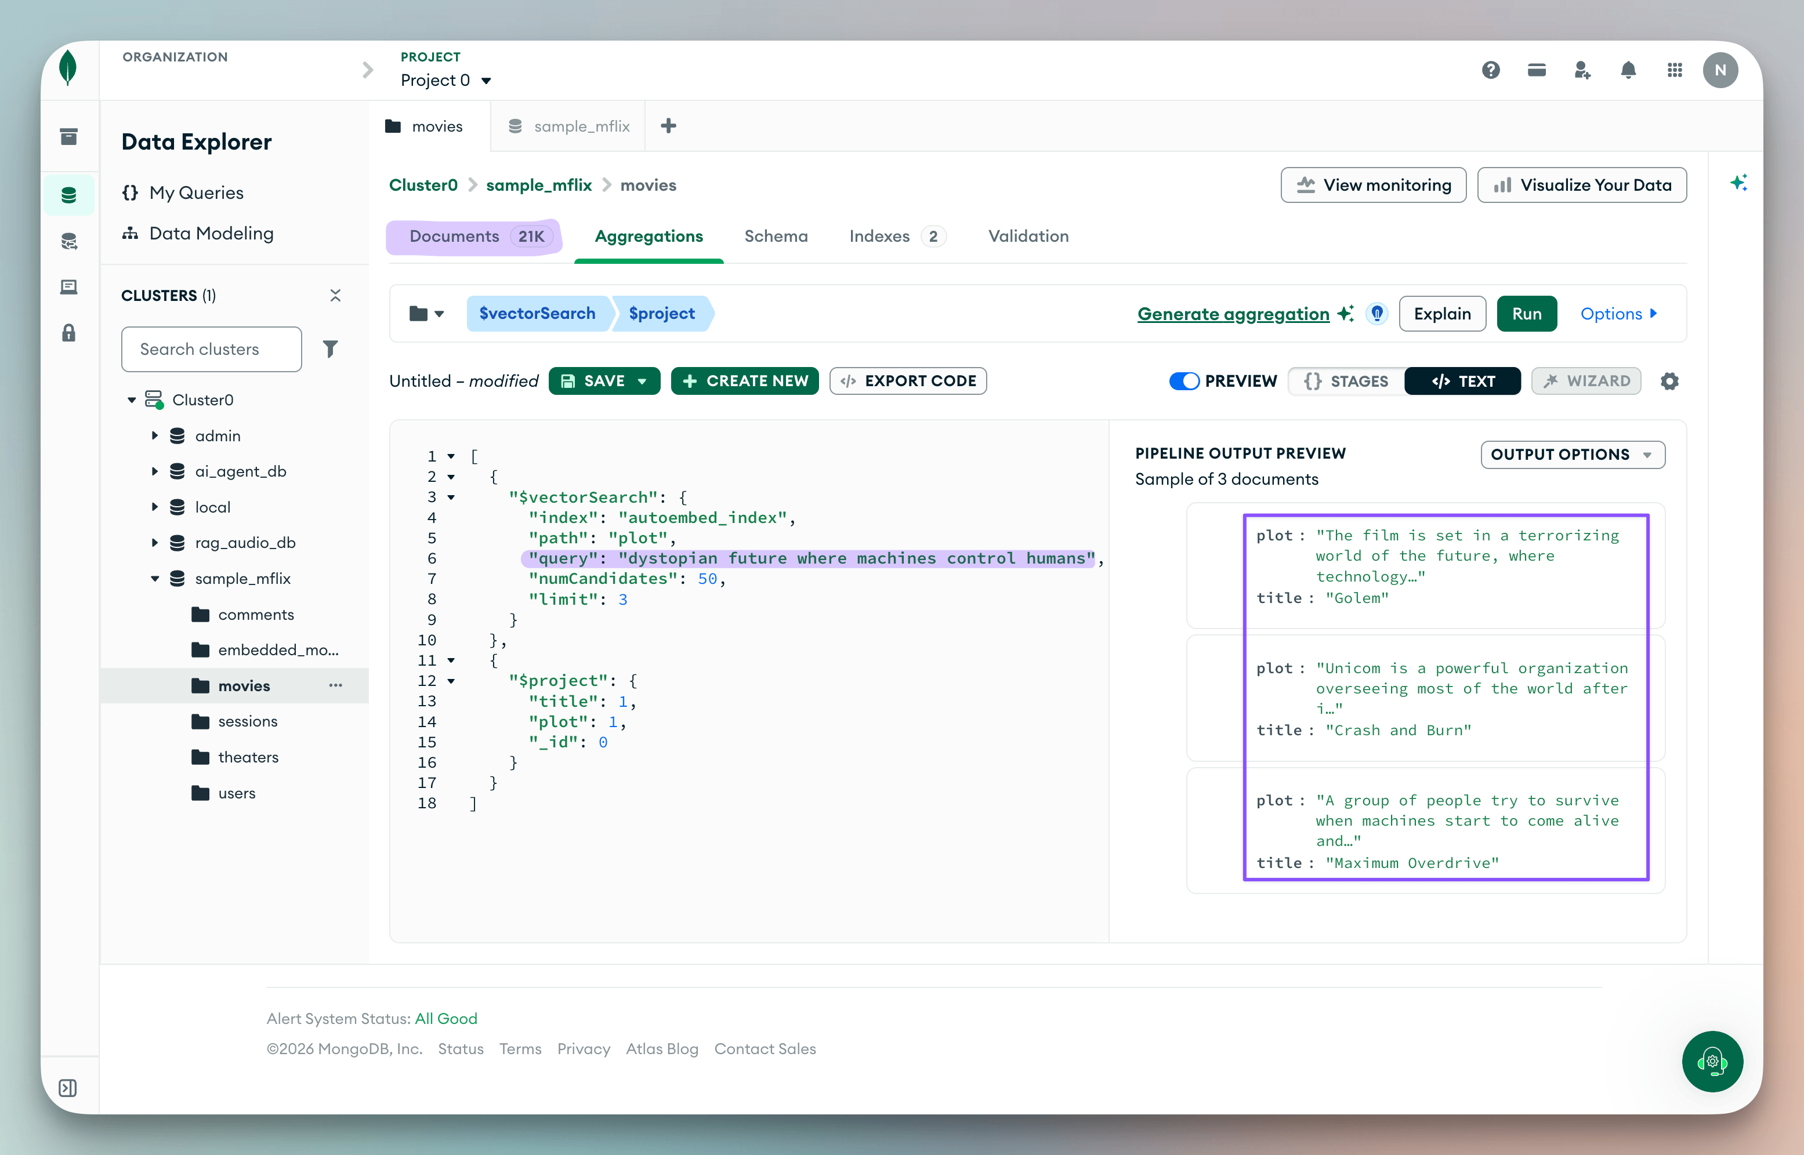The width and height of the screenshot is (1804, 1155).
Task: Close the Clusters panel with the X icon
Action: pyautogui.click(x=335, y=296)
